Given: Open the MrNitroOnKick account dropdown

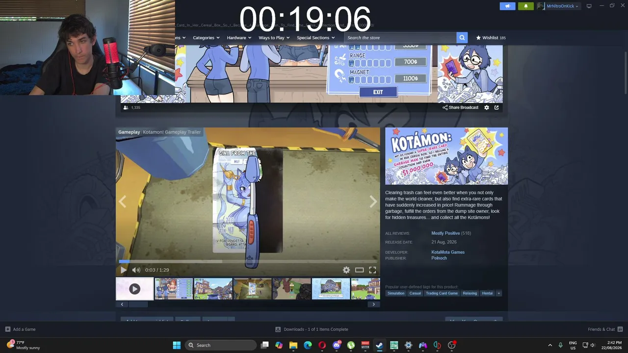Looking at the screenshot, I should point(558,6).
